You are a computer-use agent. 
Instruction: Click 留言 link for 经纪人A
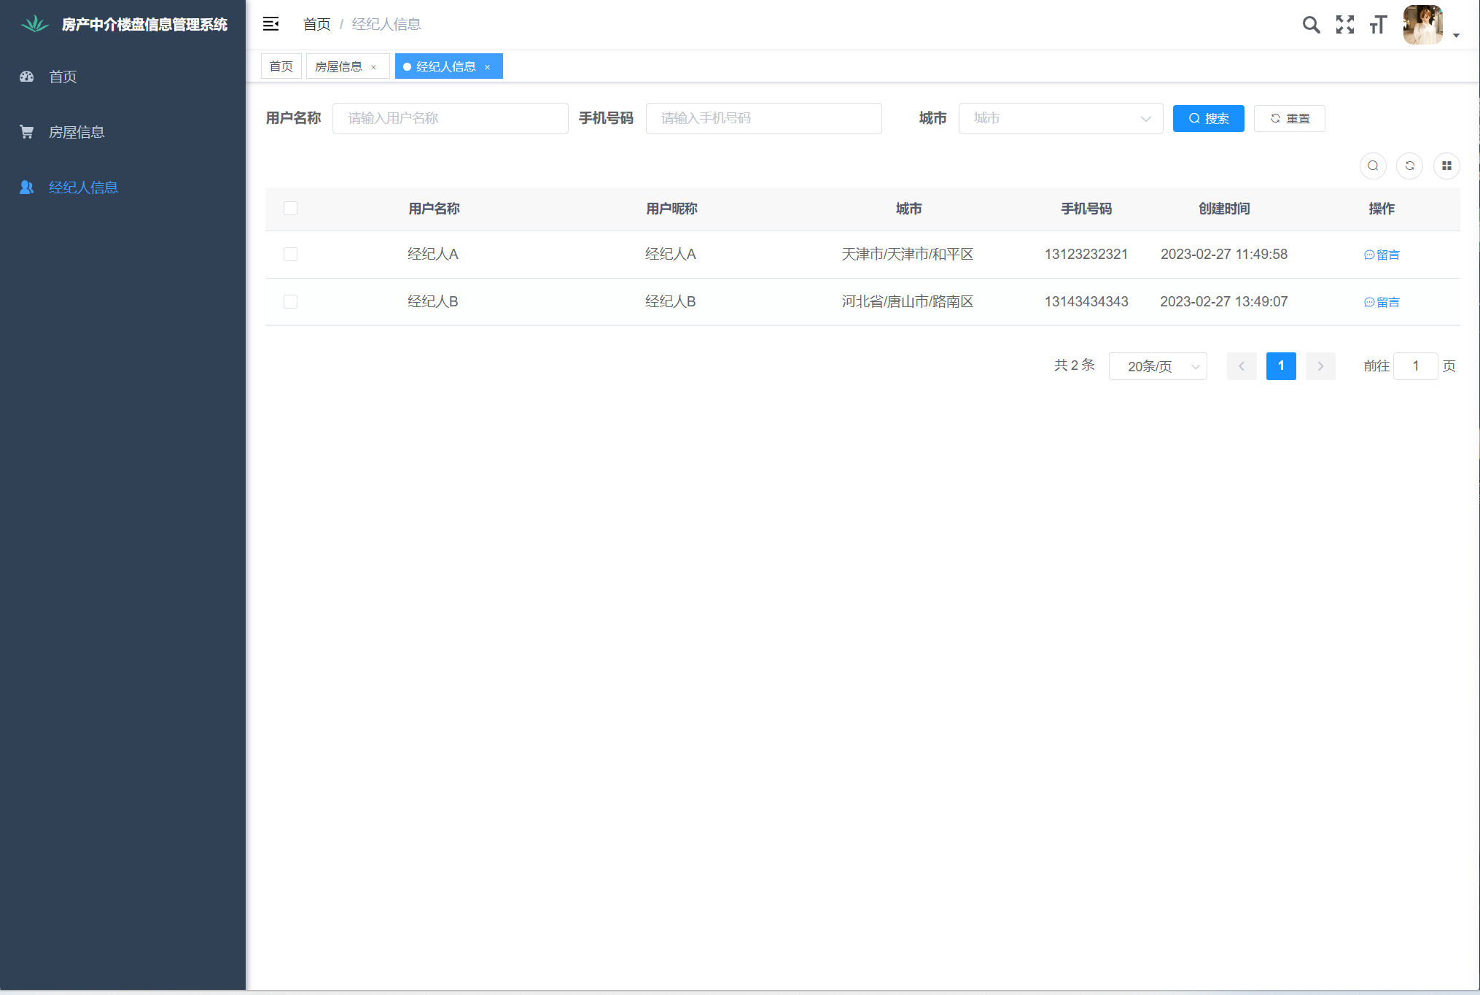click(1382, 255)
